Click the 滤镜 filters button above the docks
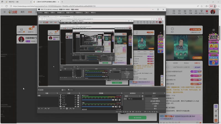The height and width of the screenshot is (124, 221). pyautogui.click(x=70, y=90)
